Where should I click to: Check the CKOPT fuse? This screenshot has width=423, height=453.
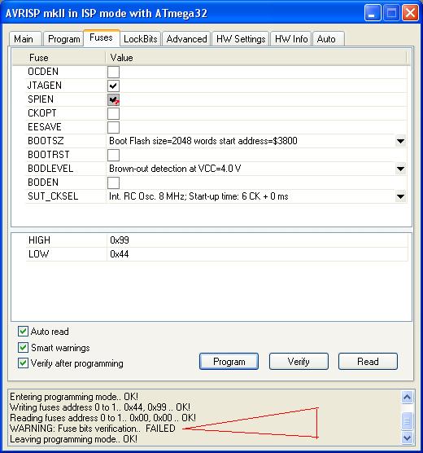click(x=113, y=113)
